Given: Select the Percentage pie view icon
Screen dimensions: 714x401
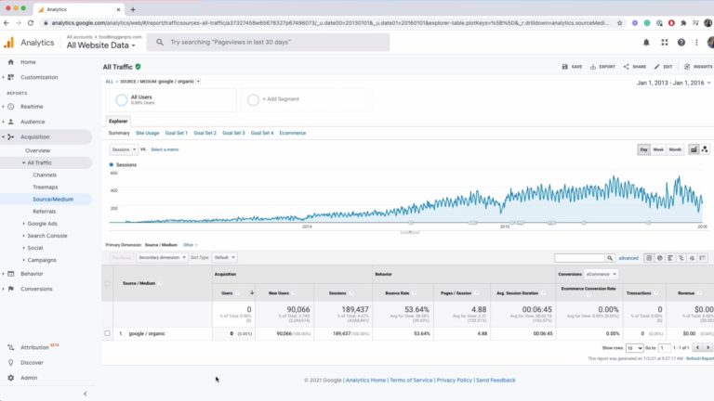Looking at the screenshot, I should 660,258.
